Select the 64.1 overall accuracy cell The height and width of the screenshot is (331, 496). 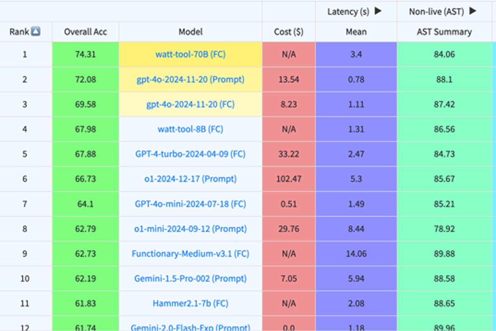pyautogui.click(x=86, y=204)
